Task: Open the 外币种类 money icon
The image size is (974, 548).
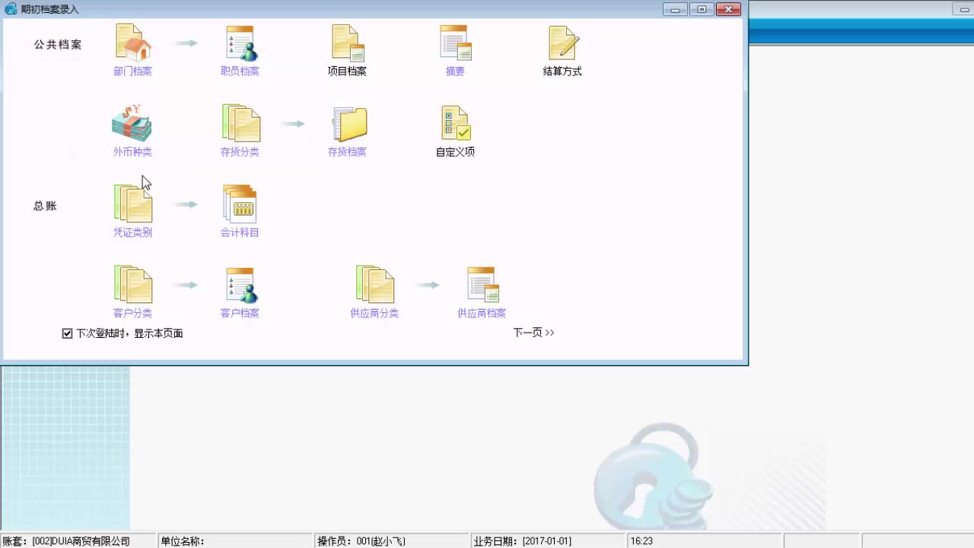Action: click(x=132, y=123)
